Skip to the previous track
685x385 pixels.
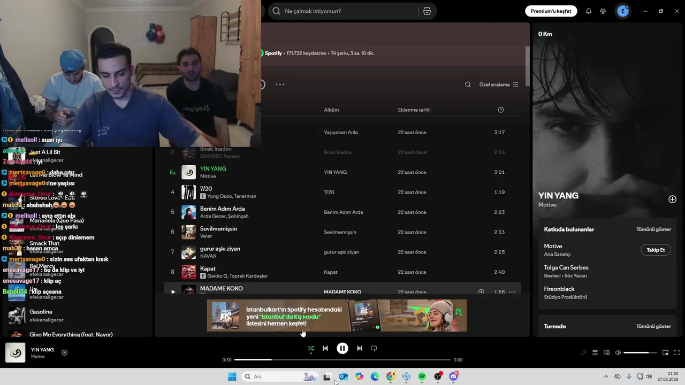325,348
